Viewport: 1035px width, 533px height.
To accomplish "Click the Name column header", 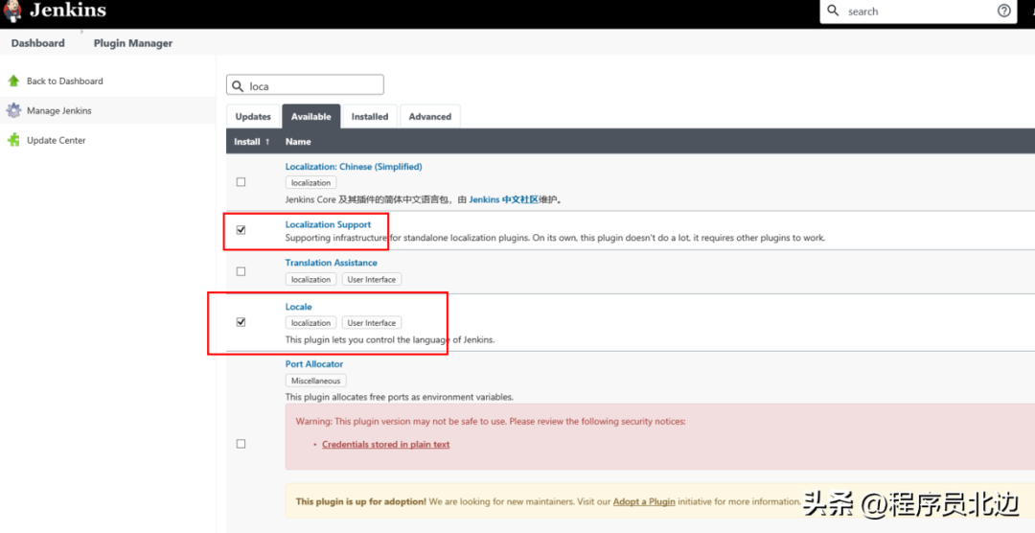I will [298, 141].
